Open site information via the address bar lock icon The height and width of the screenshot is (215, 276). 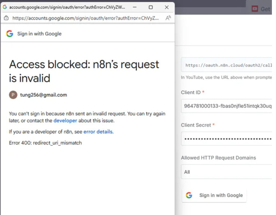[x=6, y=18]
